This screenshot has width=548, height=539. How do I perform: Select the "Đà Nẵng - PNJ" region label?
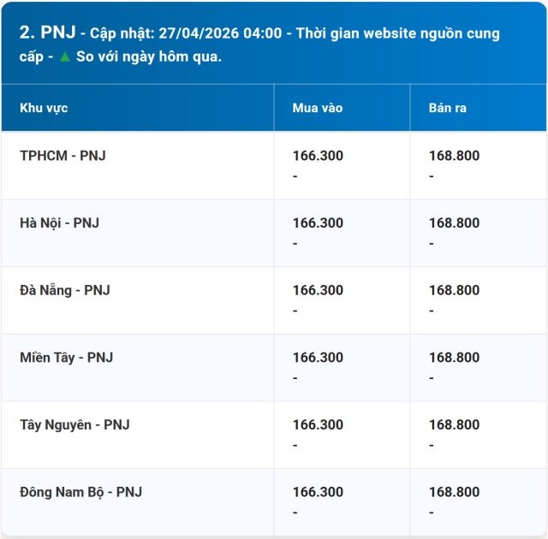tap(64, 290)
